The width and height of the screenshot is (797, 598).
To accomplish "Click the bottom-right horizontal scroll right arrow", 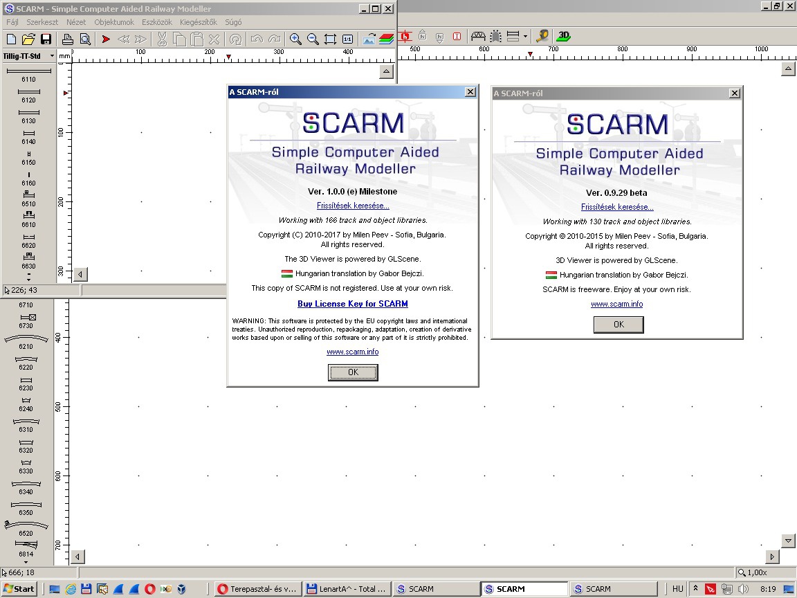I will click(773, 557).
